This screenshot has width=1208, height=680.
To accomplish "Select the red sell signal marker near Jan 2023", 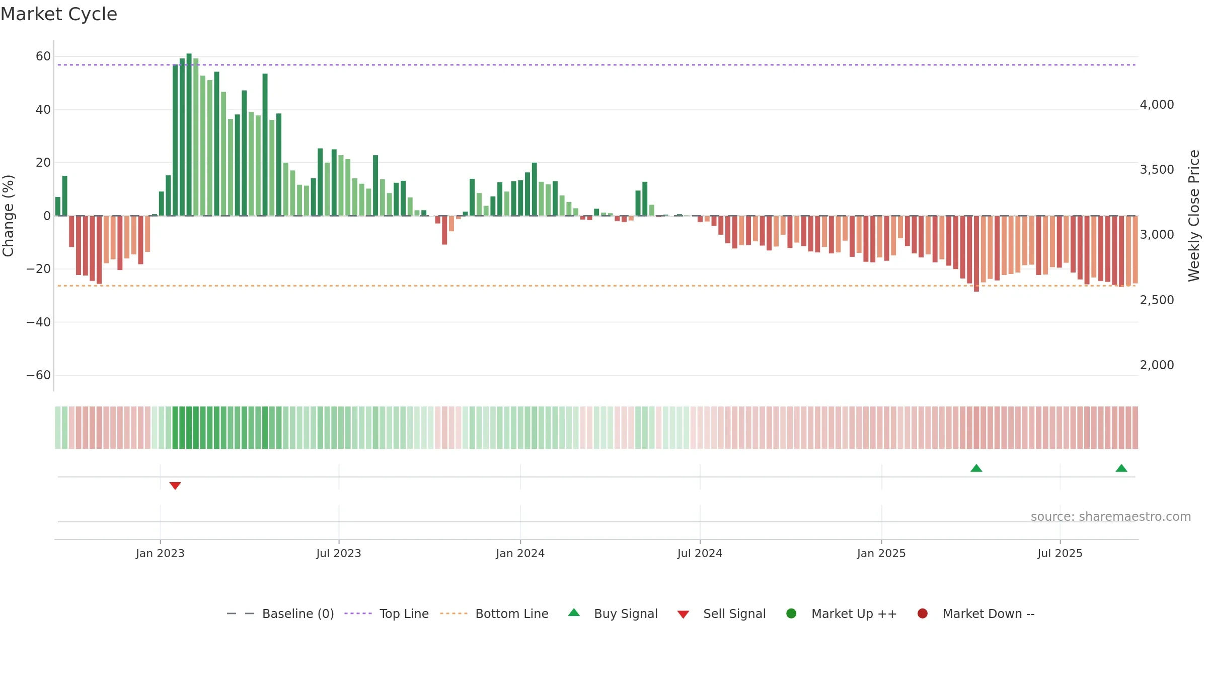I will (x=175, y=486).
